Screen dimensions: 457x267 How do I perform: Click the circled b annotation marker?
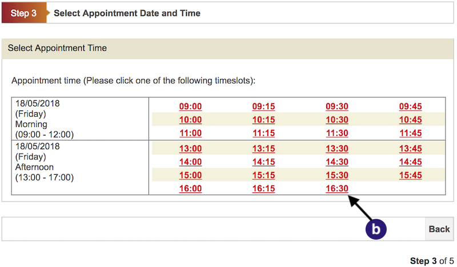pyautogui.click(x=376, y=229)
